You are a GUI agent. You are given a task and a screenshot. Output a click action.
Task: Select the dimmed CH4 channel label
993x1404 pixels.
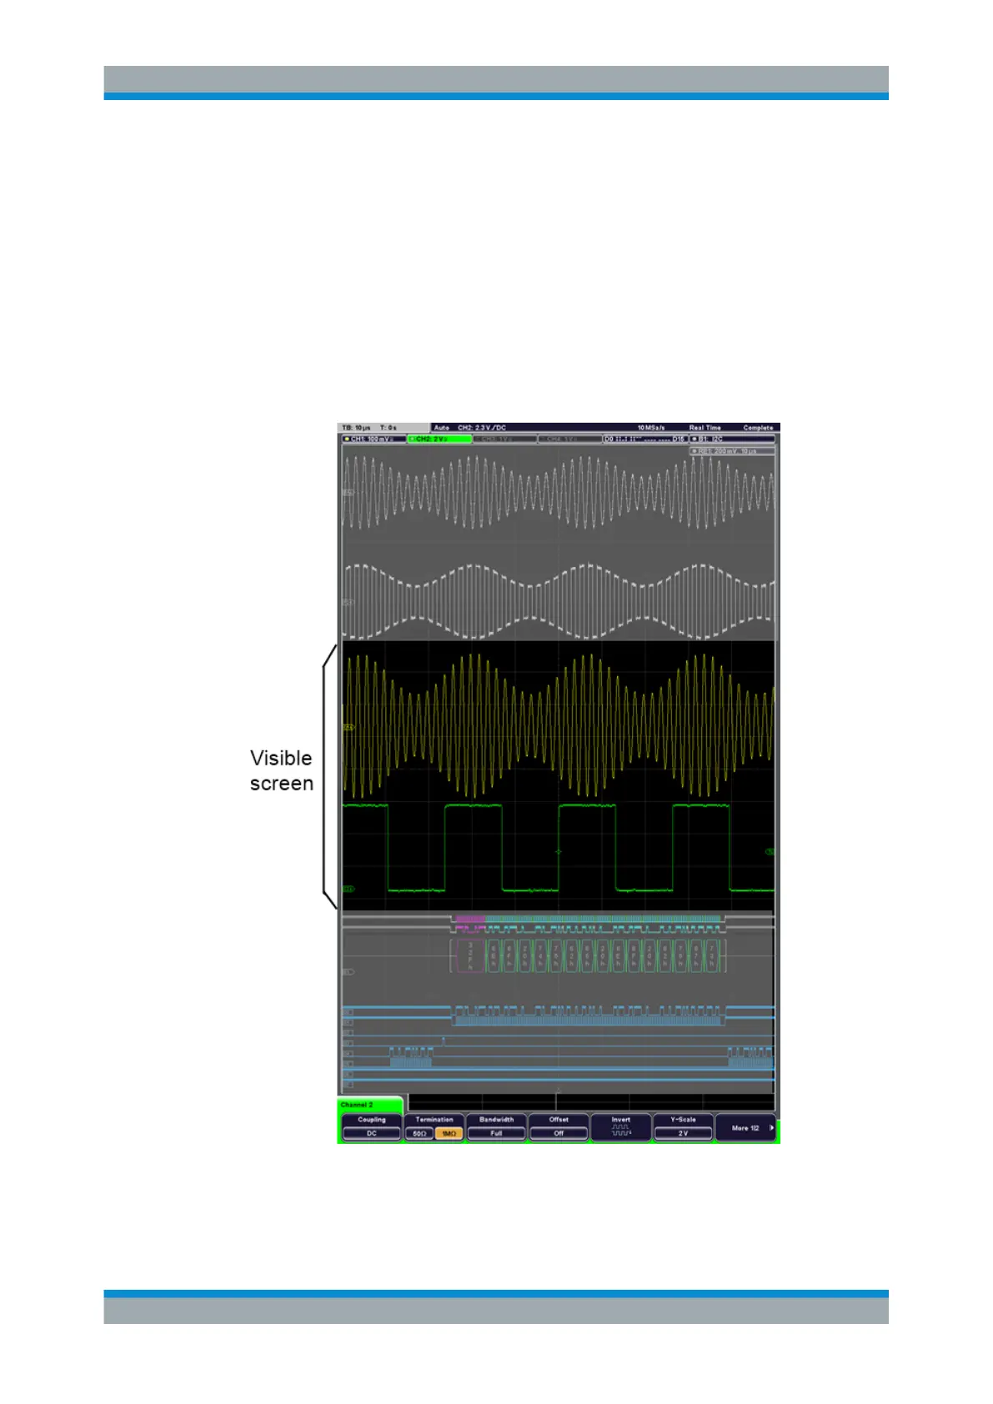tap(569, 439)
